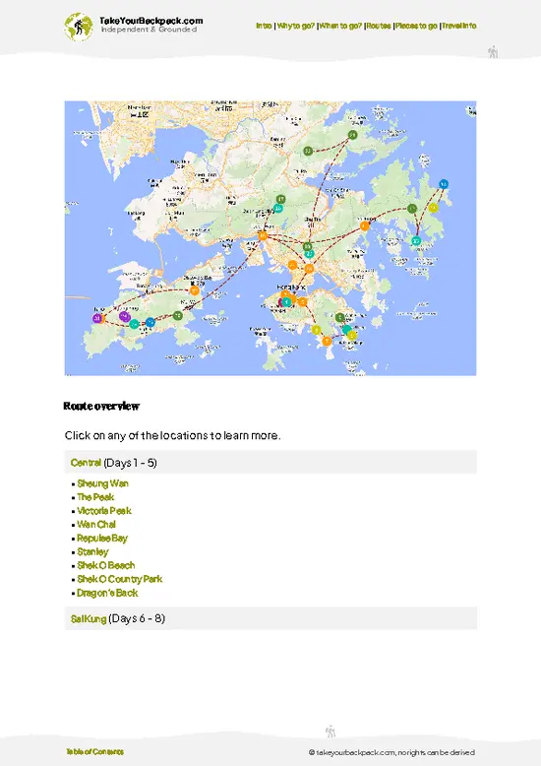Click the 'Route overview' heading
Screen dimensions: 541x766
click(x=101, y=407)
